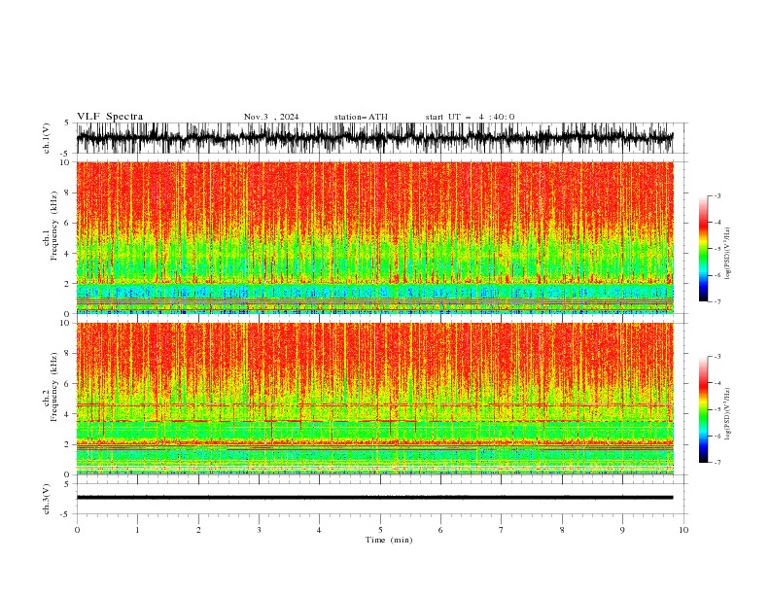This screenshot has height=595, width=770.
Task: Click the "6" kHz tick on ch.2 frequency axis
Action: click(x=67, y=384)
